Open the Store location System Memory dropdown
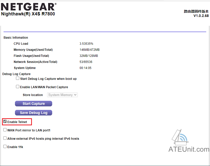This screenshot has height=166, width=210. (x=62, y=95)
